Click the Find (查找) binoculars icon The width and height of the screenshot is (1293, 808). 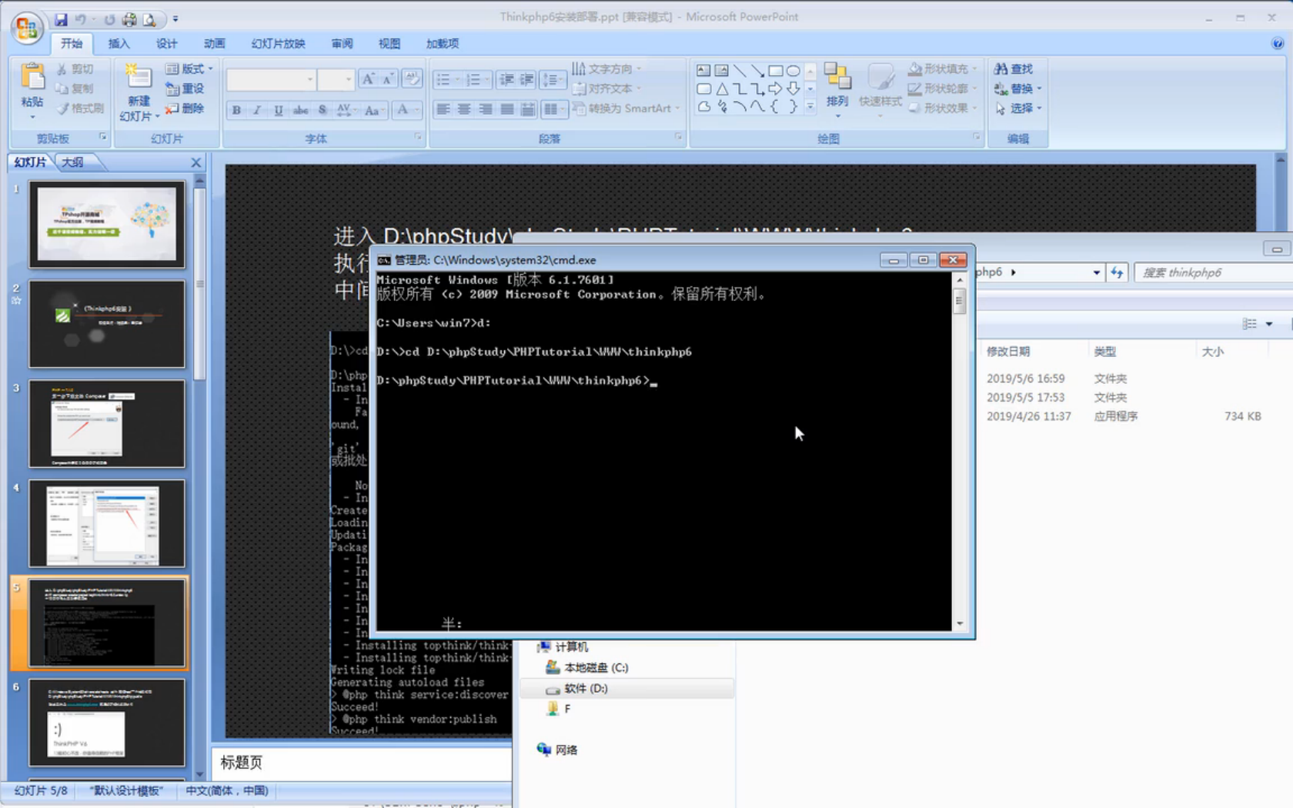(1001, 68)
